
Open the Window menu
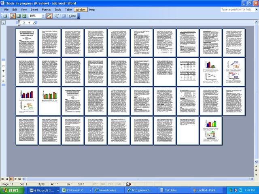[81, 9]
